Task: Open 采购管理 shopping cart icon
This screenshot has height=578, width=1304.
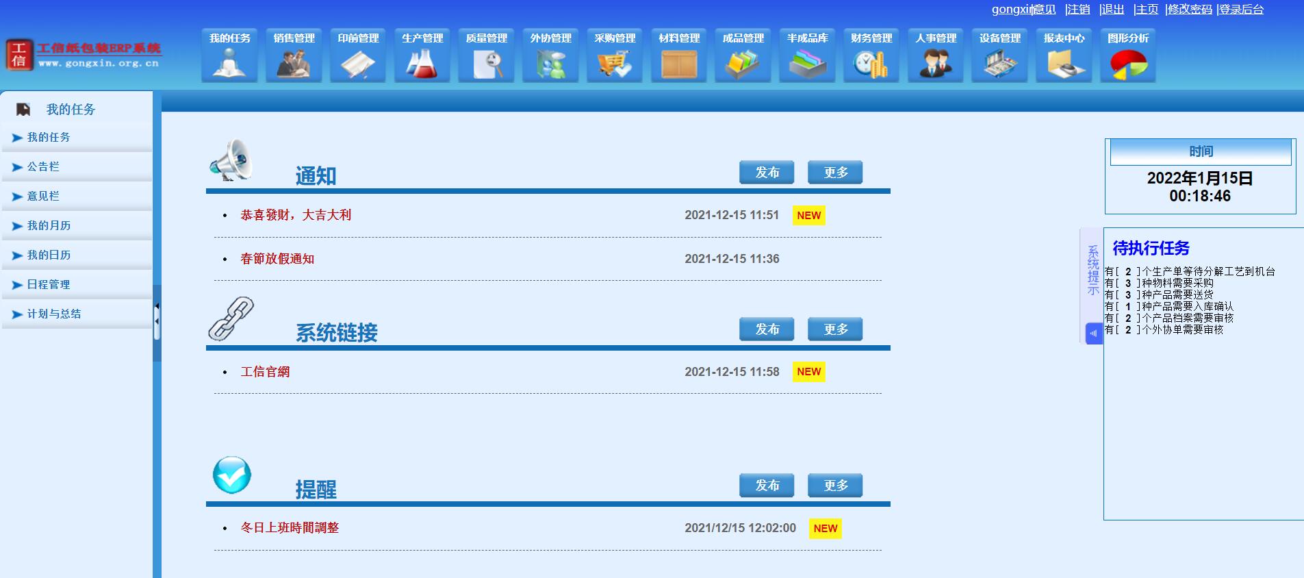Action: pos(614,64)
